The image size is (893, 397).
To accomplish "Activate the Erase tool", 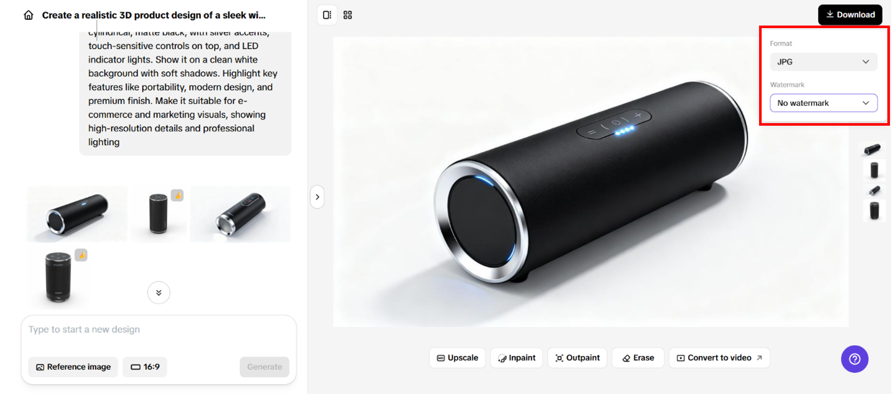I will pyautogui.click(x=638, y=358).
